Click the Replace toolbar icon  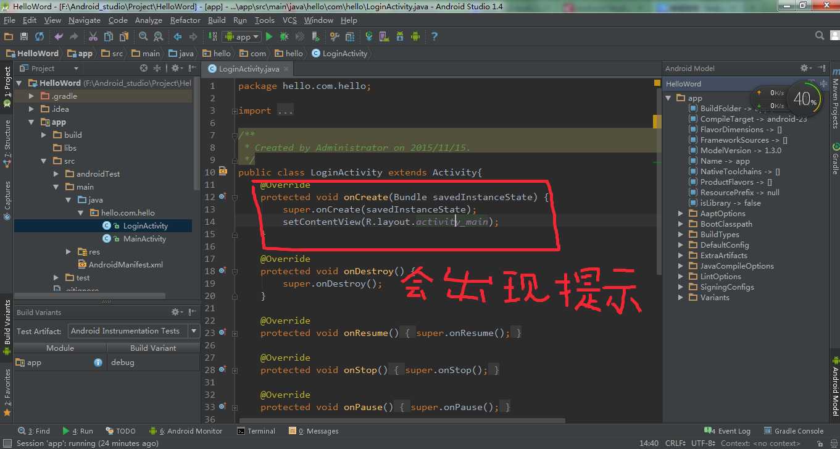click(x=158, y=36)
